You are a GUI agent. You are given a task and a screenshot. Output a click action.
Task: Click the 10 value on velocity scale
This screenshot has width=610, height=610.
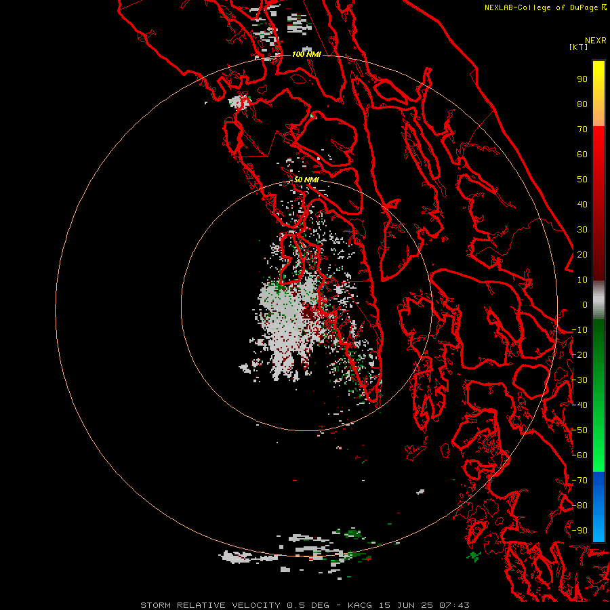point(582,280)
